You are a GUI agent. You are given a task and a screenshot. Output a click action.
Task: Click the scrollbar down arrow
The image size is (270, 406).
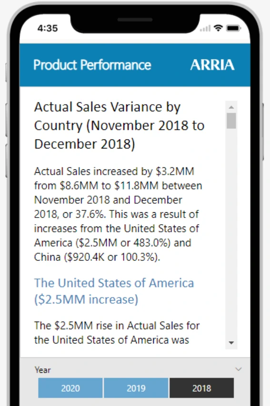tap(231, 343)
